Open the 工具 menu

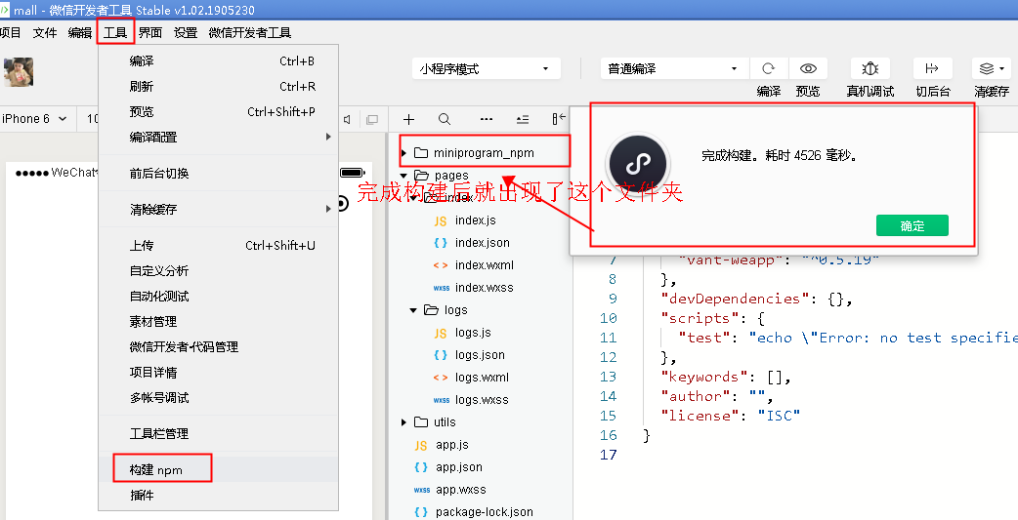click(115, 32)
